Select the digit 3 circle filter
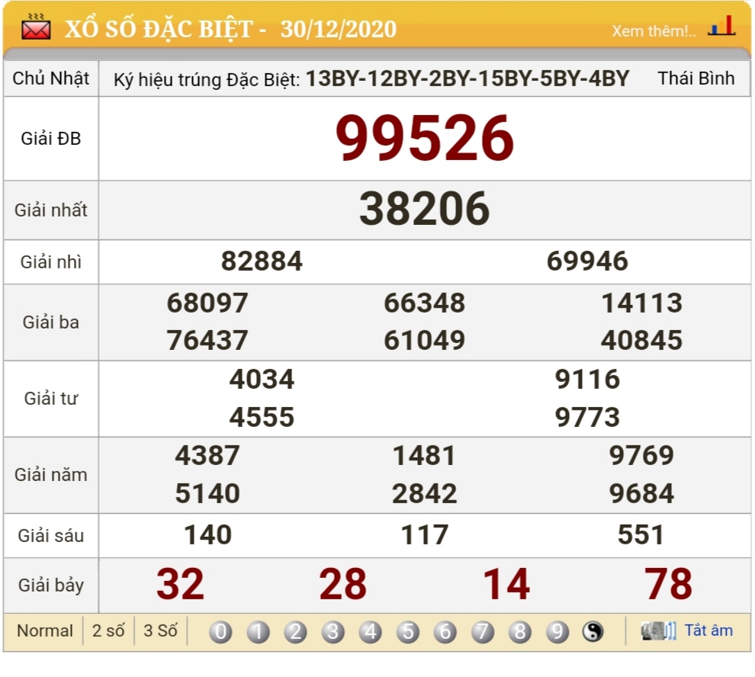 coord(333,631)
